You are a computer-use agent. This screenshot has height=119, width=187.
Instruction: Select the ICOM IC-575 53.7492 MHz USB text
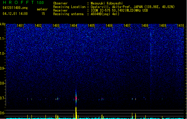tap(120, 10)
